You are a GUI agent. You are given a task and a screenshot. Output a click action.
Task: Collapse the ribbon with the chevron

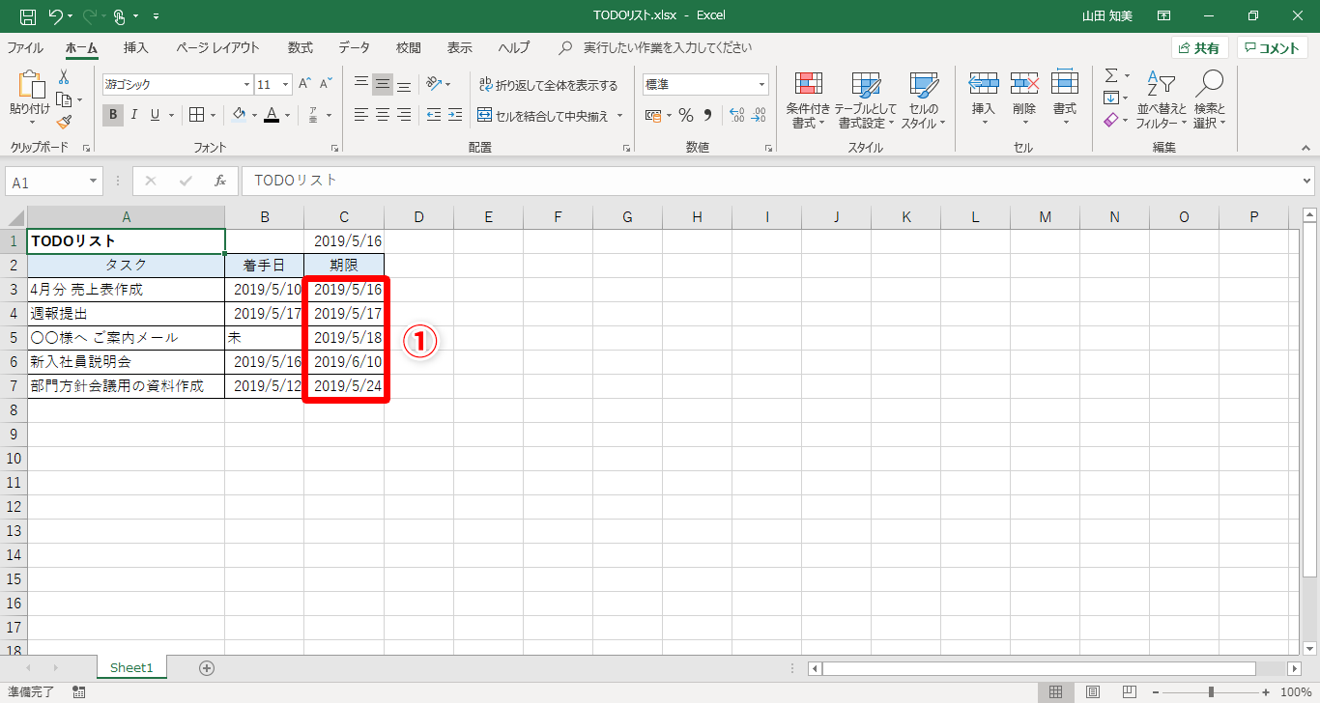[1306, 149]
